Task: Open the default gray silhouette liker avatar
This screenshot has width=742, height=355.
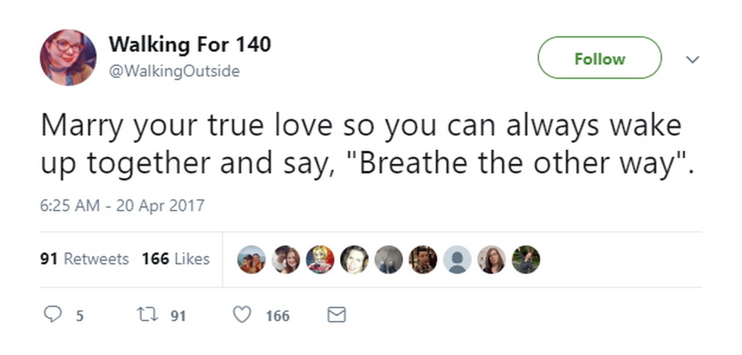Action: tap(457, 259)
